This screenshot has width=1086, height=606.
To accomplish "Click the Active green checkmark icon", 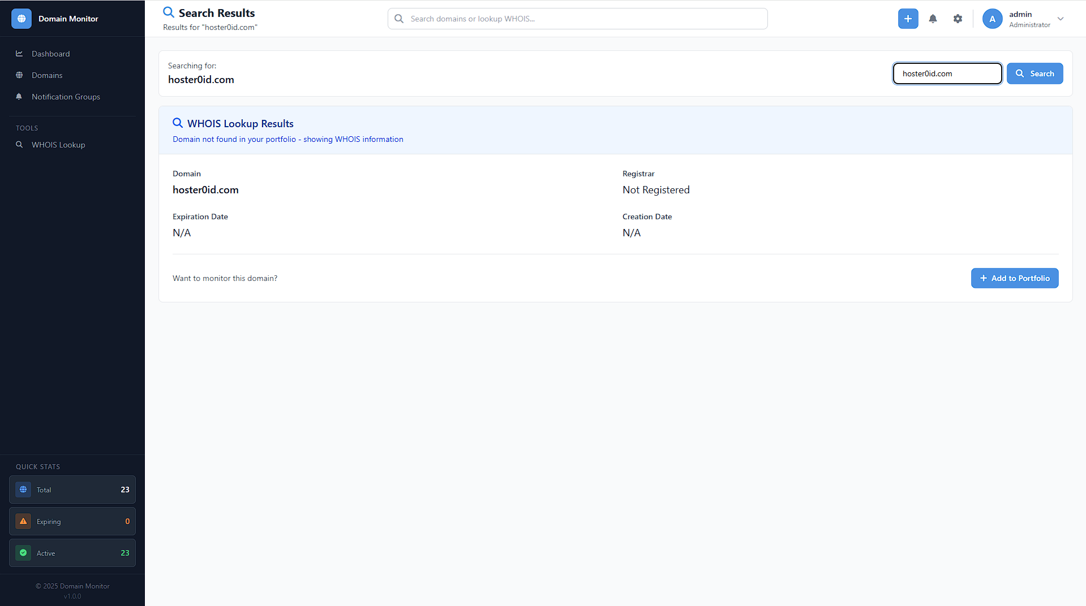I will pyautogui.click(x=23, y=553).
